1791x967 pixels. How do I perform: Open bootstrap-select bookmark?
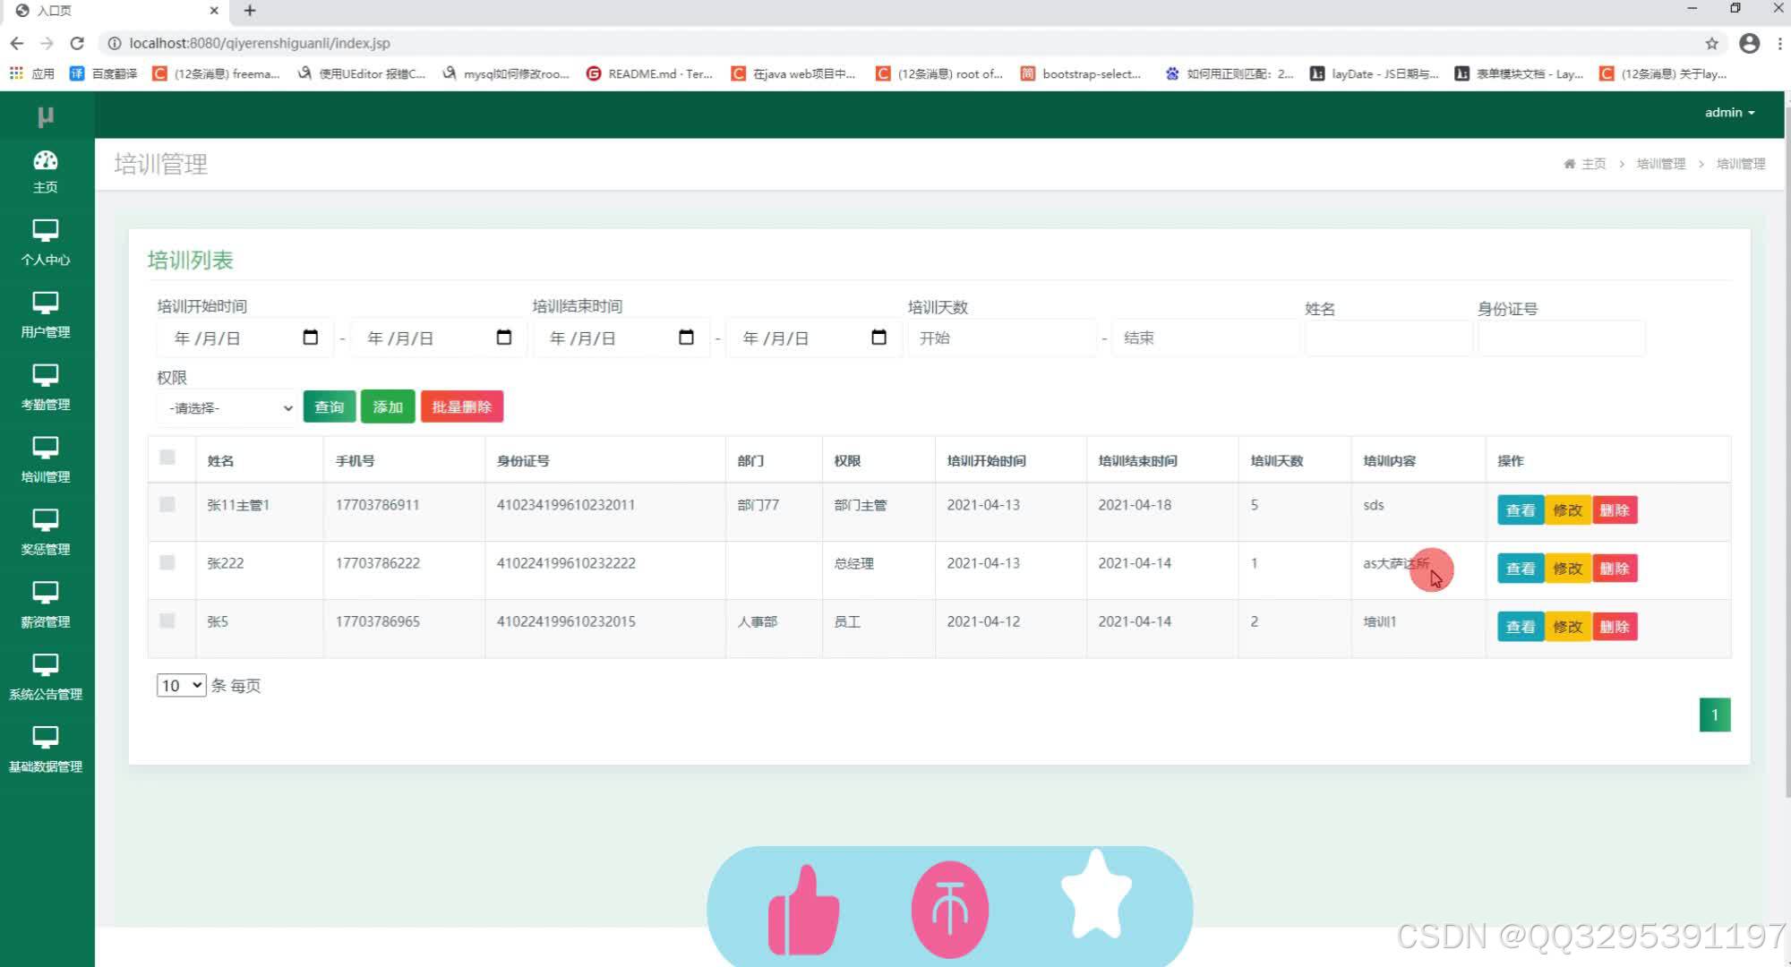tap(1082, 73)
